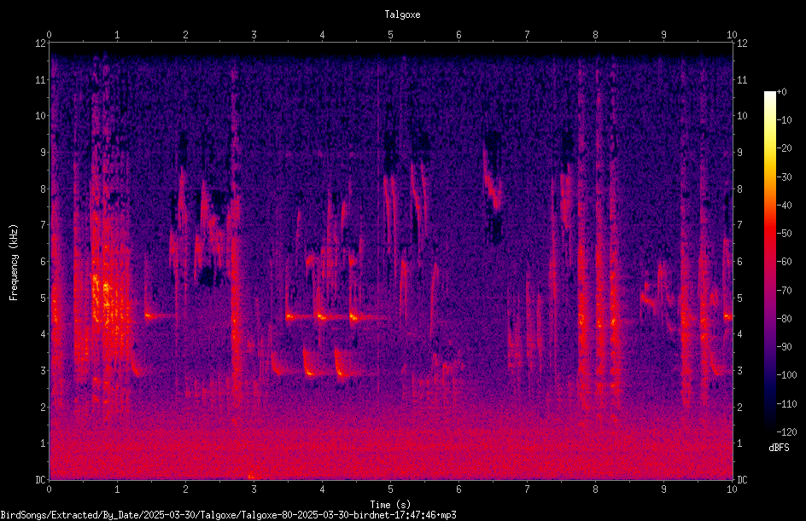Click the "-60" color scale label
Screen dimensions: 806x521
[x=785, y=262]
